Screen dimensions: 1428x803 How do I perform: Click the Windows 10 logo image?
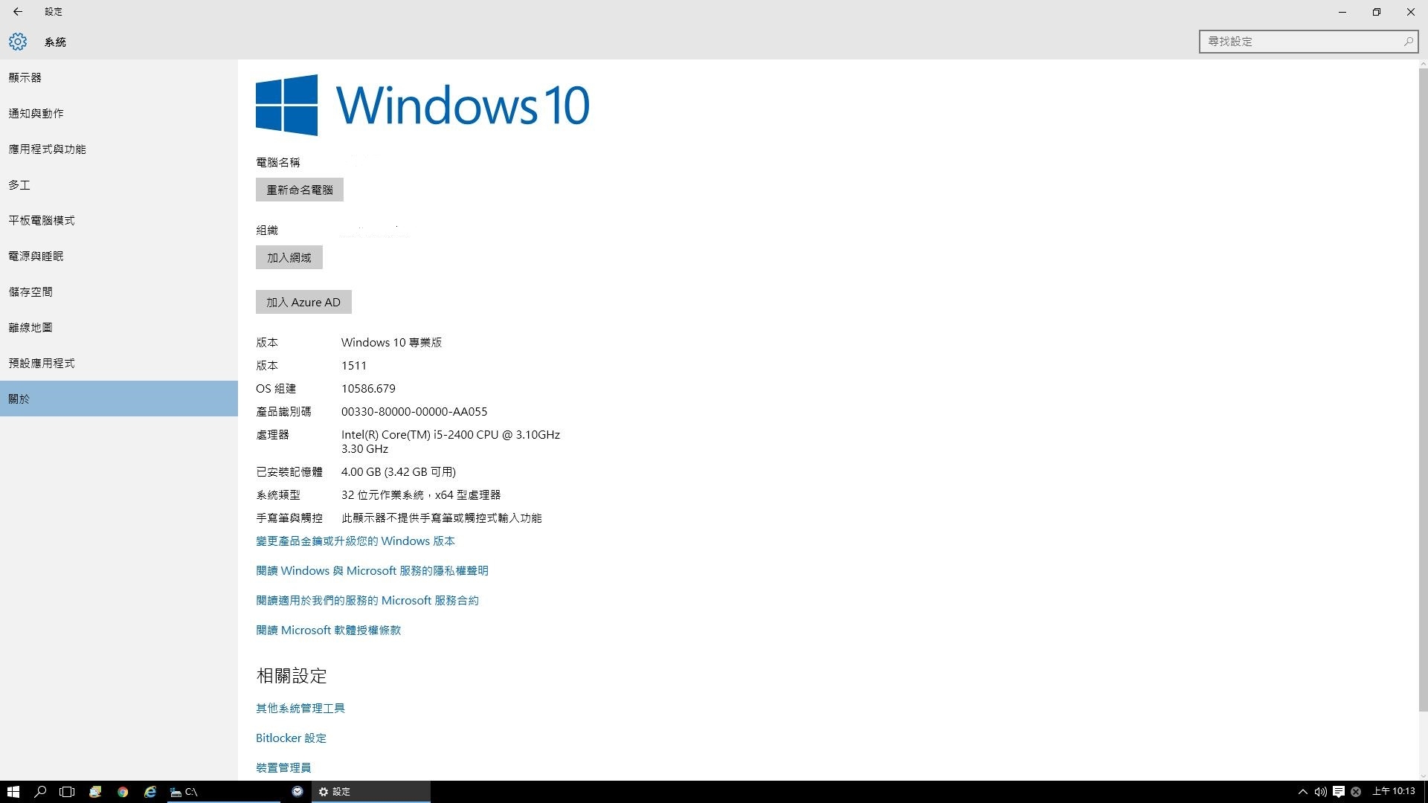[422, 105]
